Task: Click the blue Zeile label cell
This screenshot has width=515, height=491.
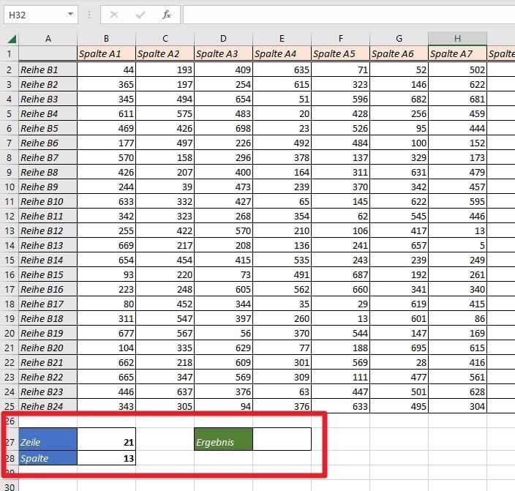Action: [48, 439]
